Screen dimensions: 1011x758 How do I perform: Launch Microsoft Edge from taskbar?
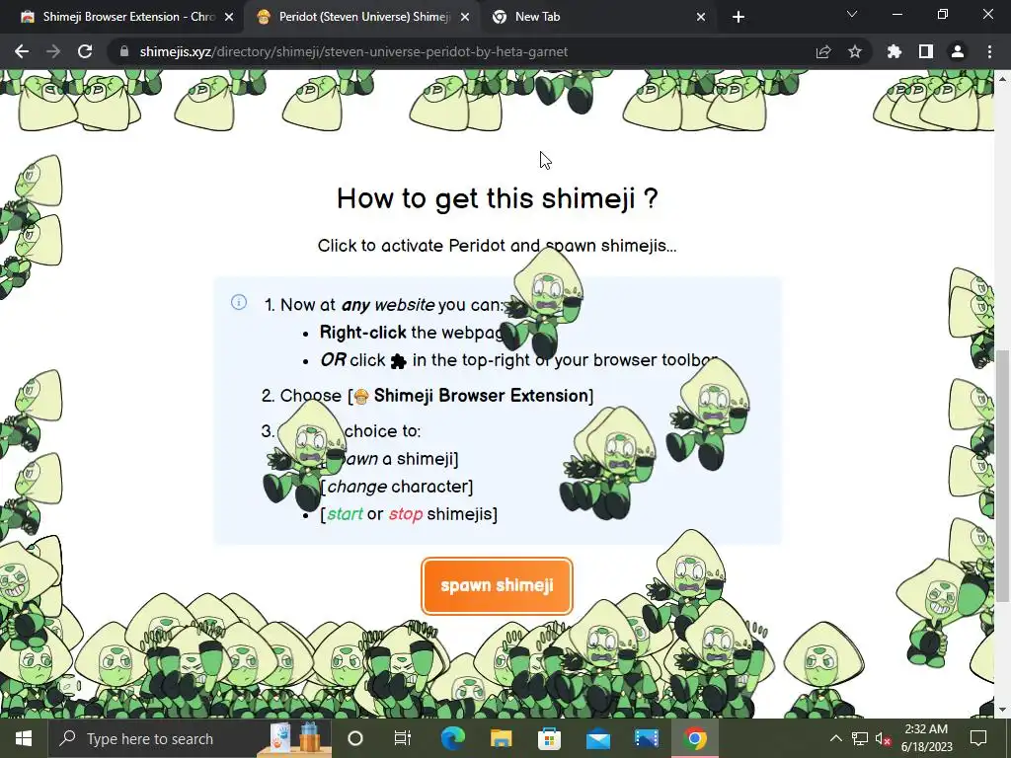452,738
